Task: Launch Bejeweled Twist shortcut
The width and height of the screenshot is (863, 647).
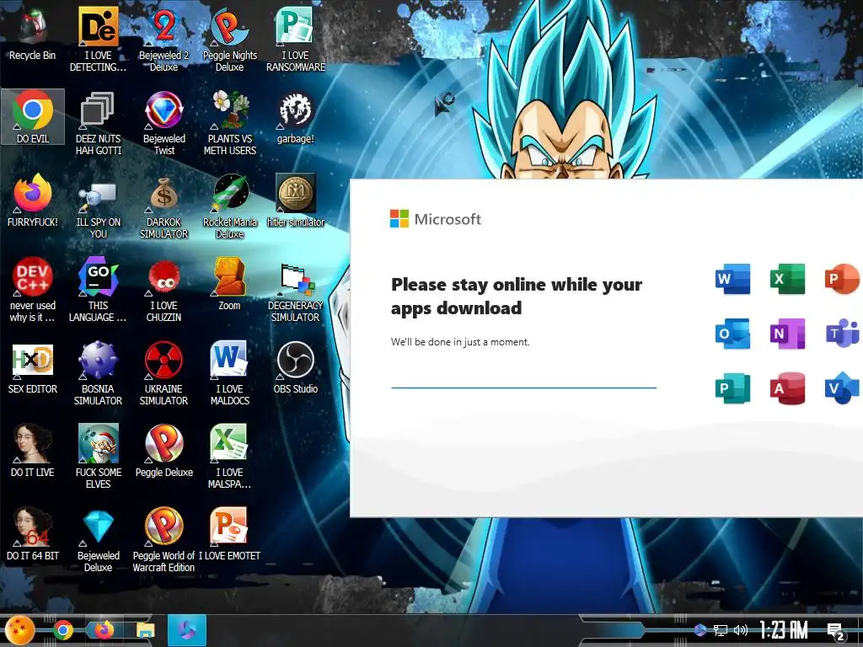Action: (x=163, y=122)
